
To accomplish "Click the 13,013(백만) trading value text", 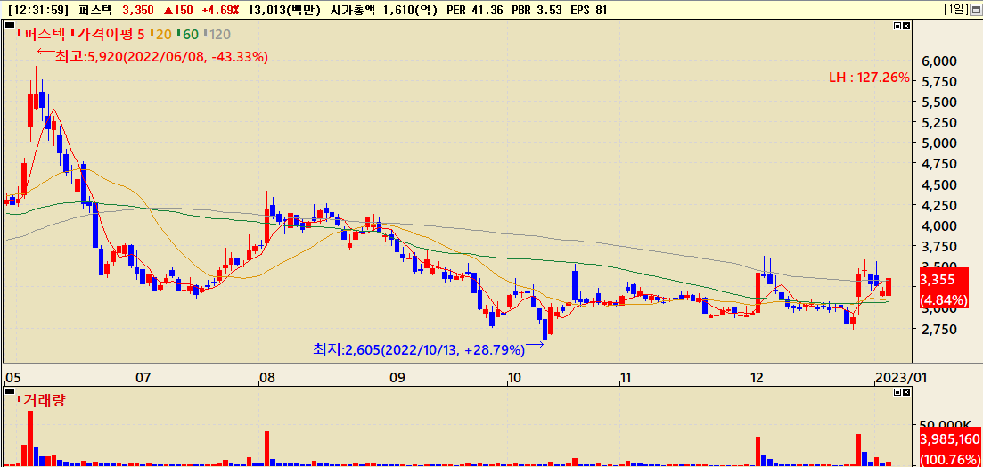I will (284, 10).
